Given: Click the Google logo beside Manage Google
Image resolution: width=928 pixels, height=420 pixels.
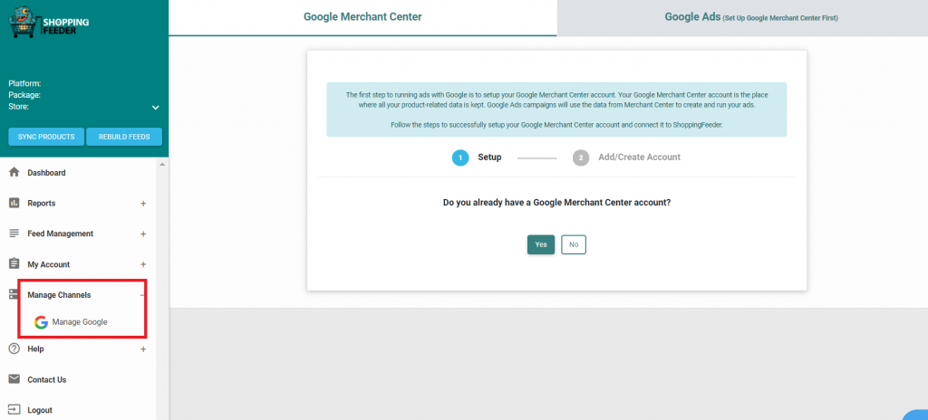Looking at the screenshot, I should click(x=41, y=322).
